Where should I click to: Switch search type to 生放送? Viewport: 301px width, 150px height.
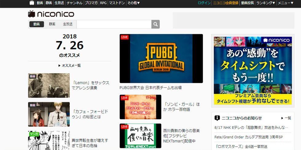pyautogui.click(x=68, y=24)
